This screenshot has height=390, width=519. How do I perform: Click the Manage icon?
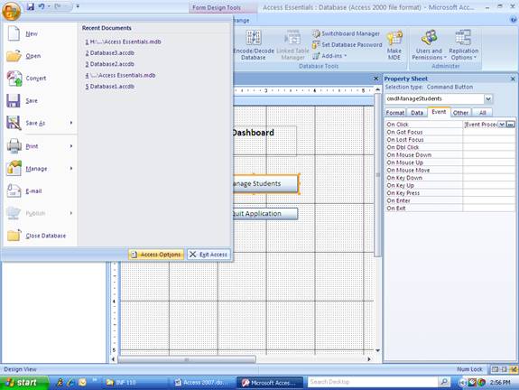[x=14, y=168]
